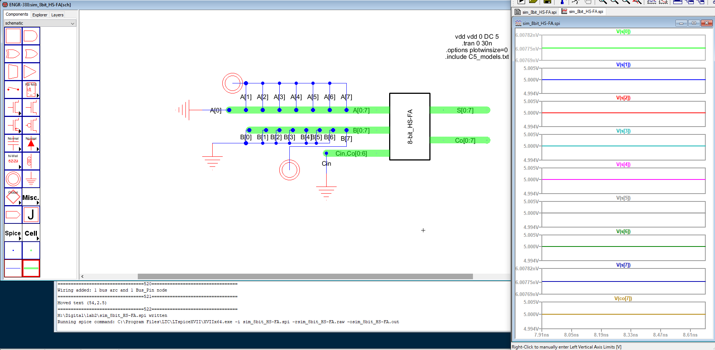Click the V(s[6]) trace label

pyautogui.click(x=623, y=231)
